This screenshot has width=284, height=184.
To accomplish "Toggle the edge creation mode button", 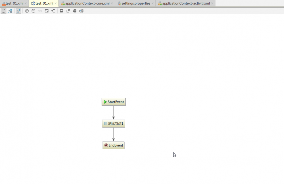I will click(18, 11).
